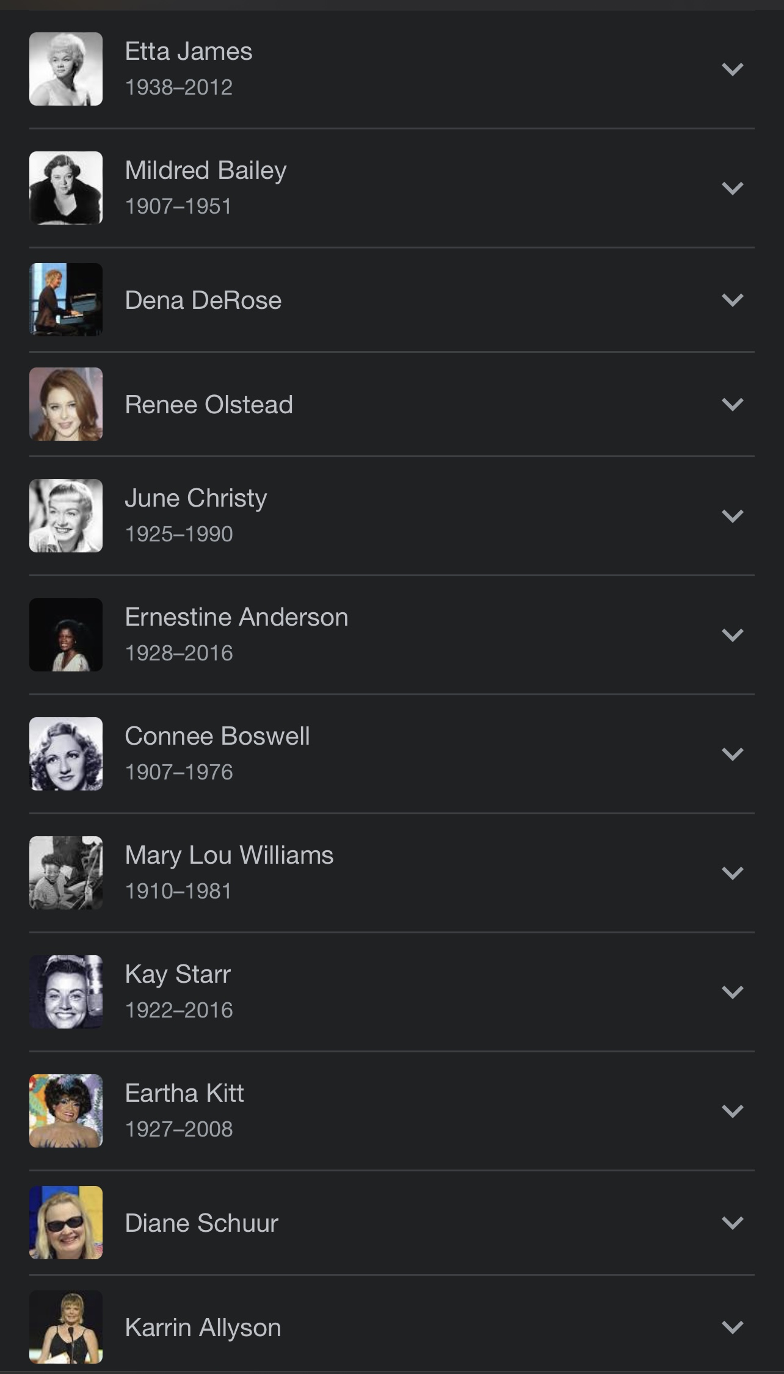Expand Mary Lou Williams entry chevron
The height and width of the screenshot is (1374, 784).
coord(732,873)
